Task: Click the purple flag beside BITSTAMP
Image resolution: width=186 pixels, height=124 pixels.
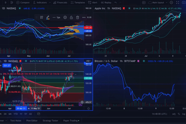Action: [138, 61]
